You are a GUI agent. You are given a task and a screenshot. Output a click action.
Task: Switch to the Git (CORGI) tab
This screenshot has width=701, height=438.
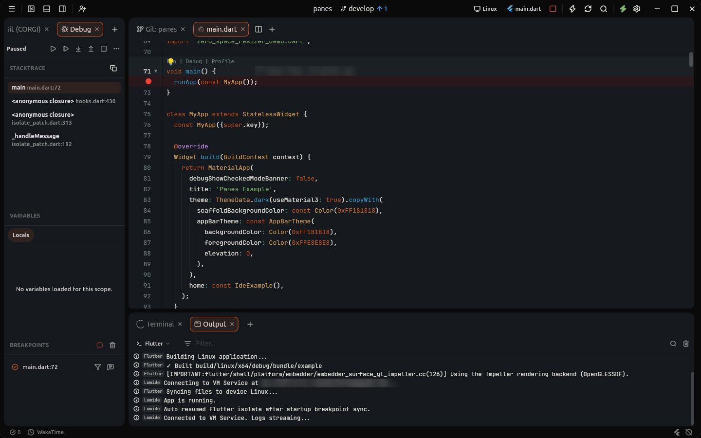point(24,29)
